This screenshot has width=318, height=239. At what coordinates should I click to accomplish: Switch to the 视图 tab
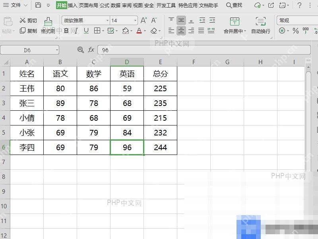click(x=138, y=5)
